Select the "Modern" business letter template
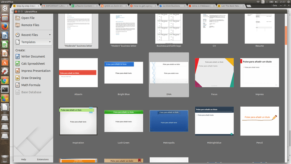Screen dimensions: 291x164 (x=124, y=31)
